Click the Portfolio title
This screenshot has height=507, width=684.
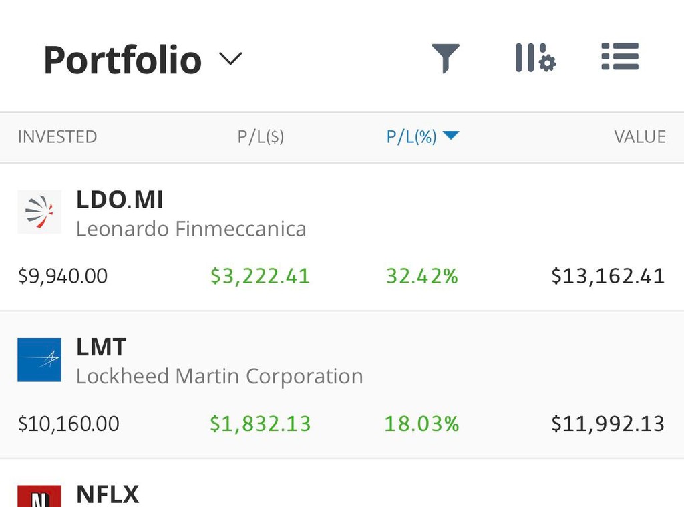pyautogui.click(x=122, y=60)
